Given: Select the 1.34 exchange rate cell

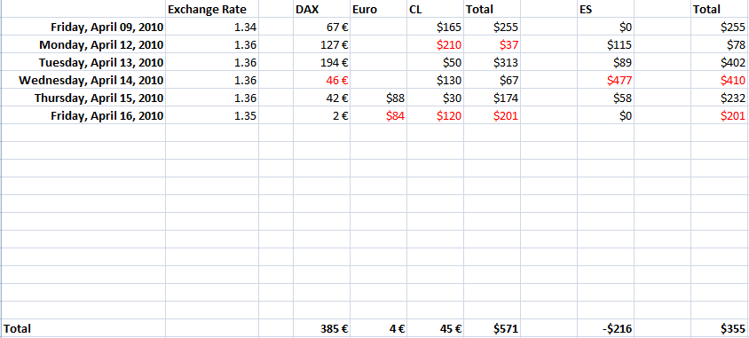Looking at the screenshot, I should (212, 27).
